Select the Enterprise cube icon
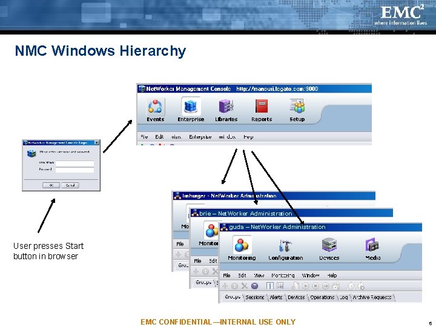The width and height of the screenshot is (436, 327). pyautogui.click(x=191, y=106)
